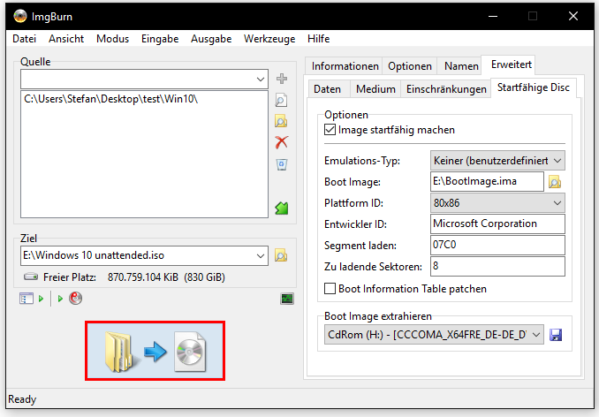Click the ImgBurn title bar logo
Image resolution: width=599 pixels, height=417 pixels.
(20, 16)
